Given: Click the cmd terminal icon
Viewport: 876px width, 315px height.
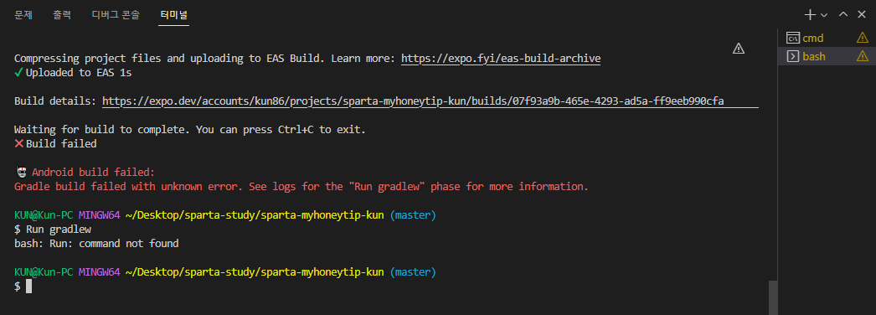Looking at the screenshot, I should click(792, 38).
